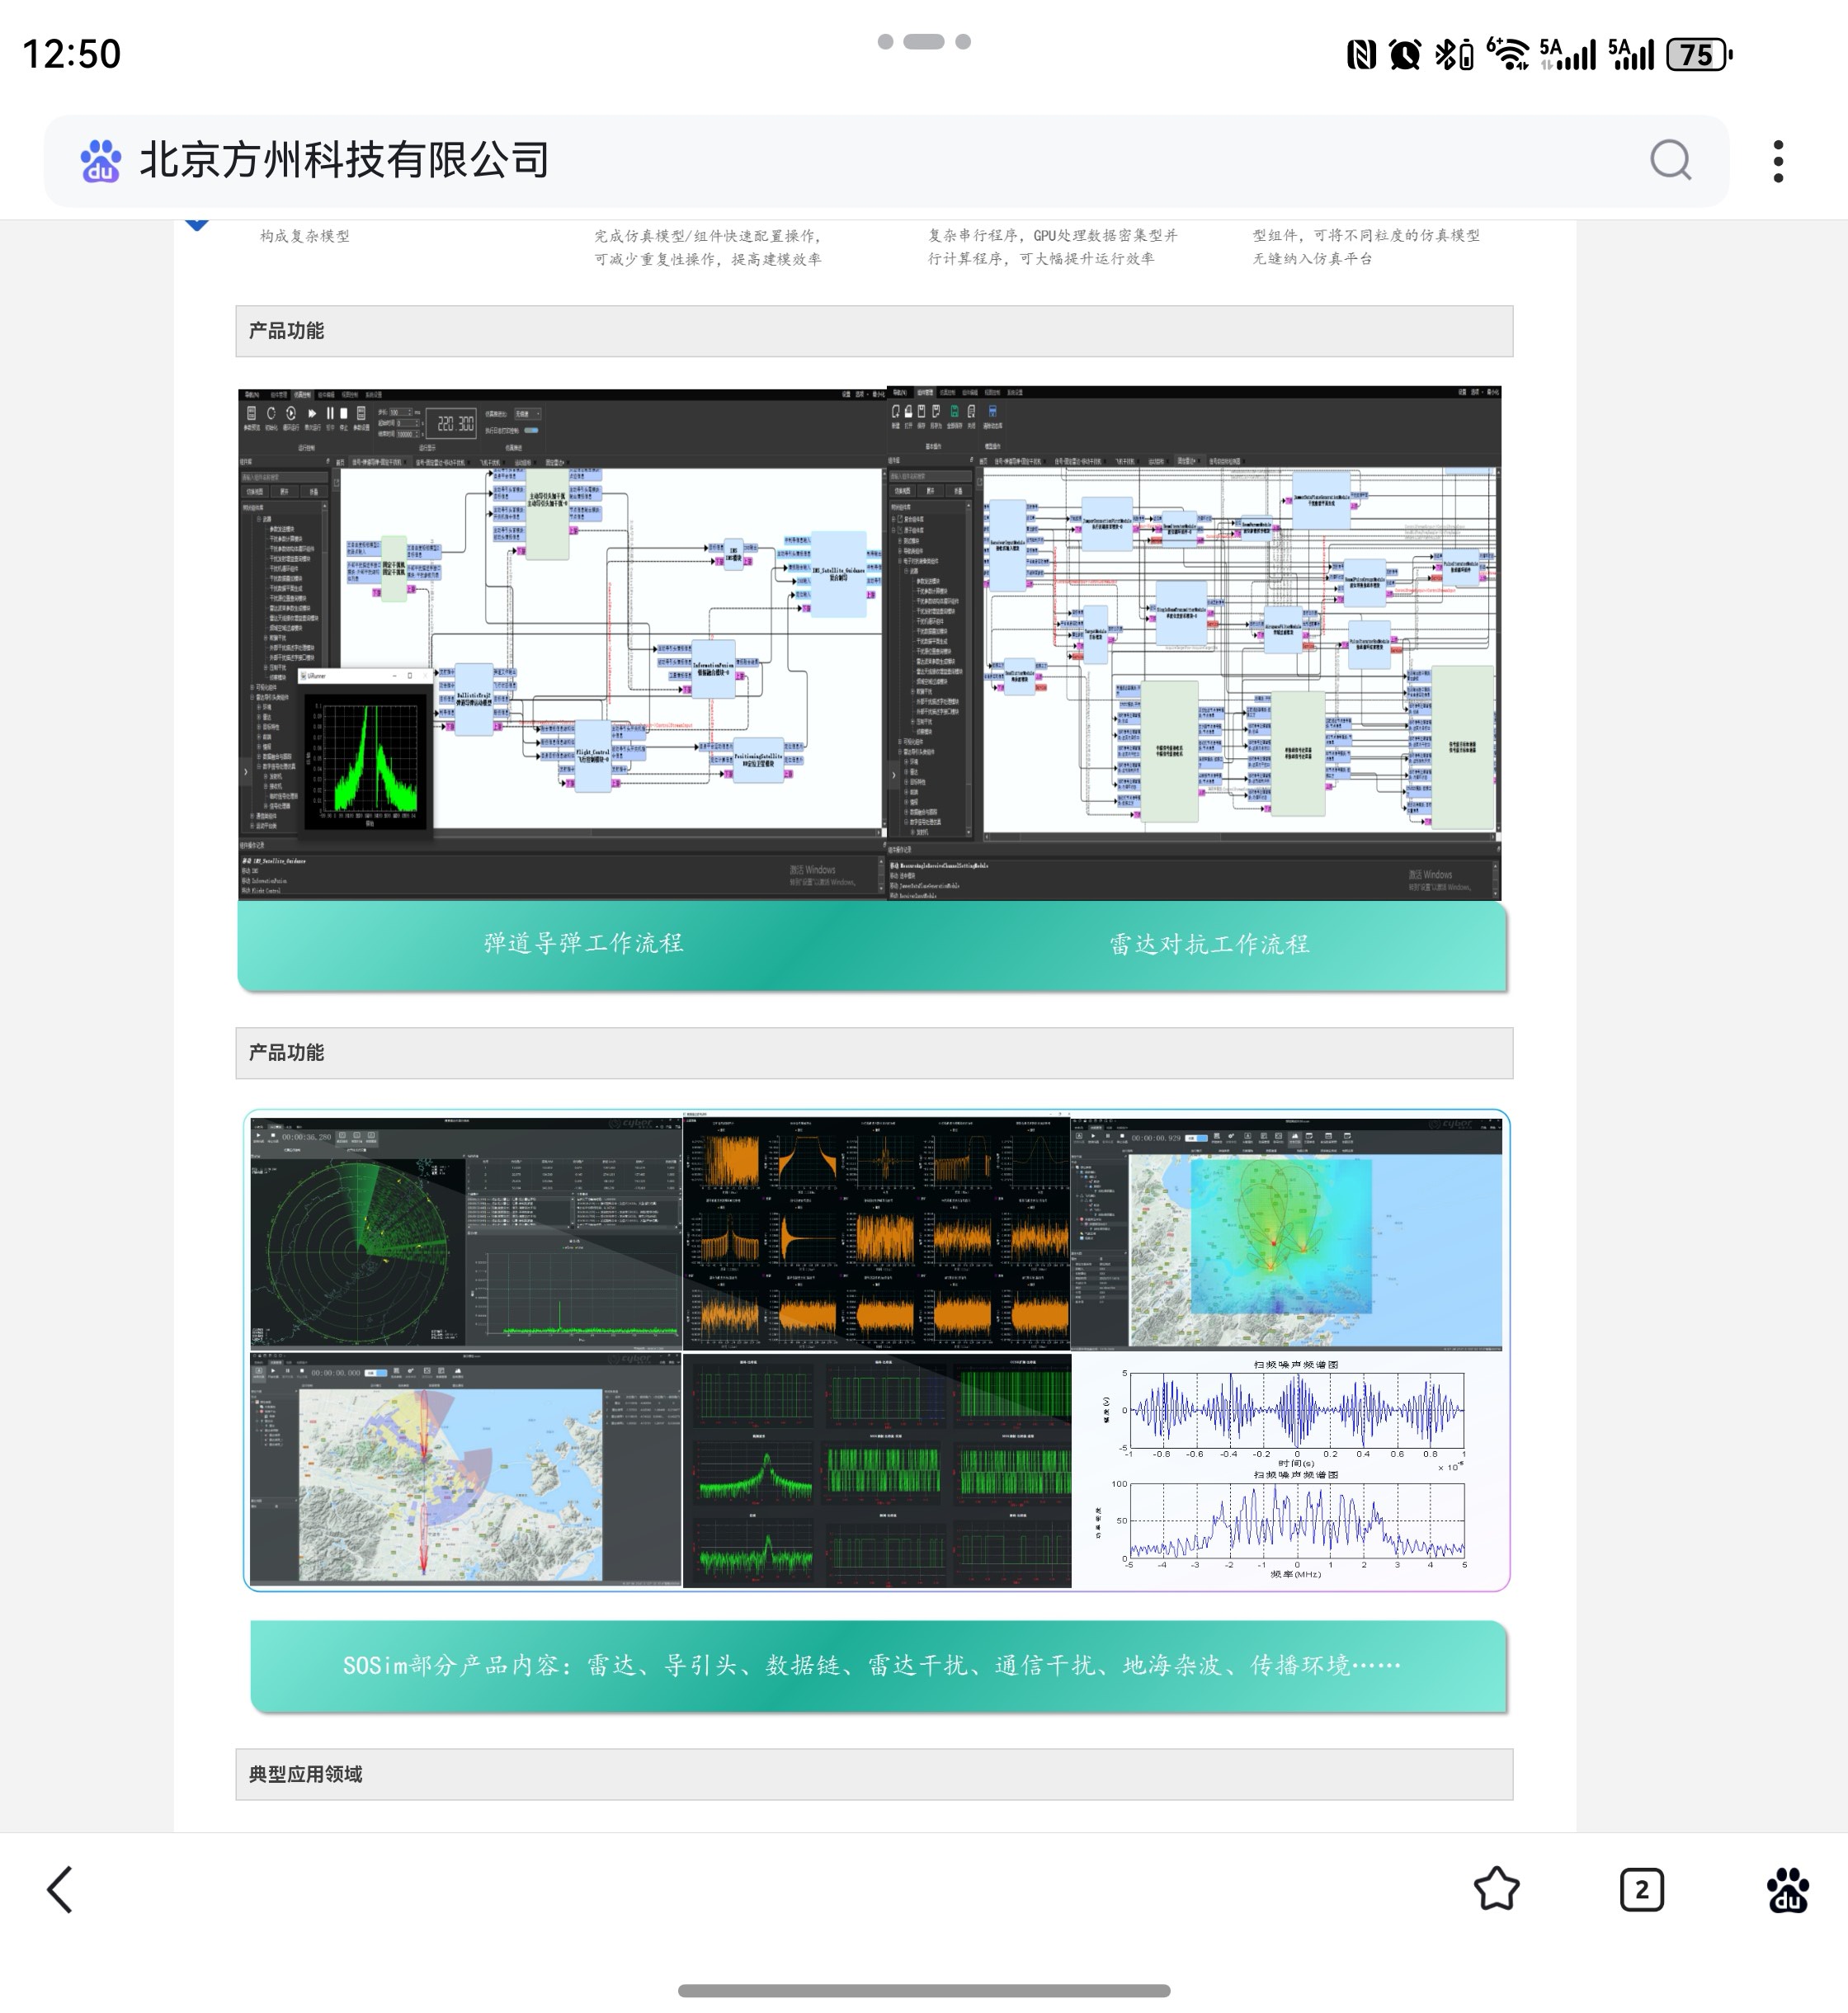The width and height of the screenshot is (1848, 2013).
Task: Tap the Baidu home icon at bottom right
Action: [1787, 1889]
